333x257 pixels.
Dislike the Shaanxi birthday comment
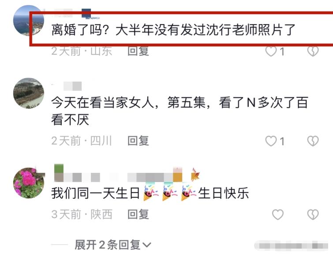pos(313,214)
